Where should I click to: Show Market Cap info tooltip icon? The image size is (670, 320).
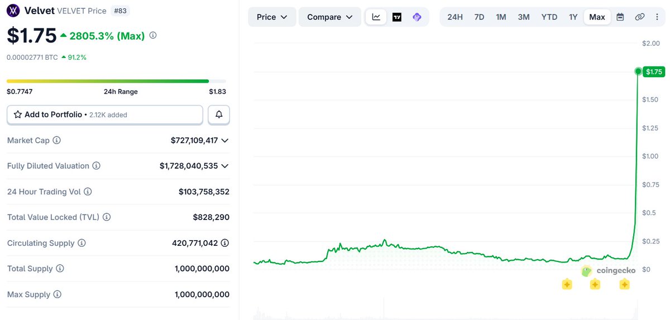(x=56, y=140)
